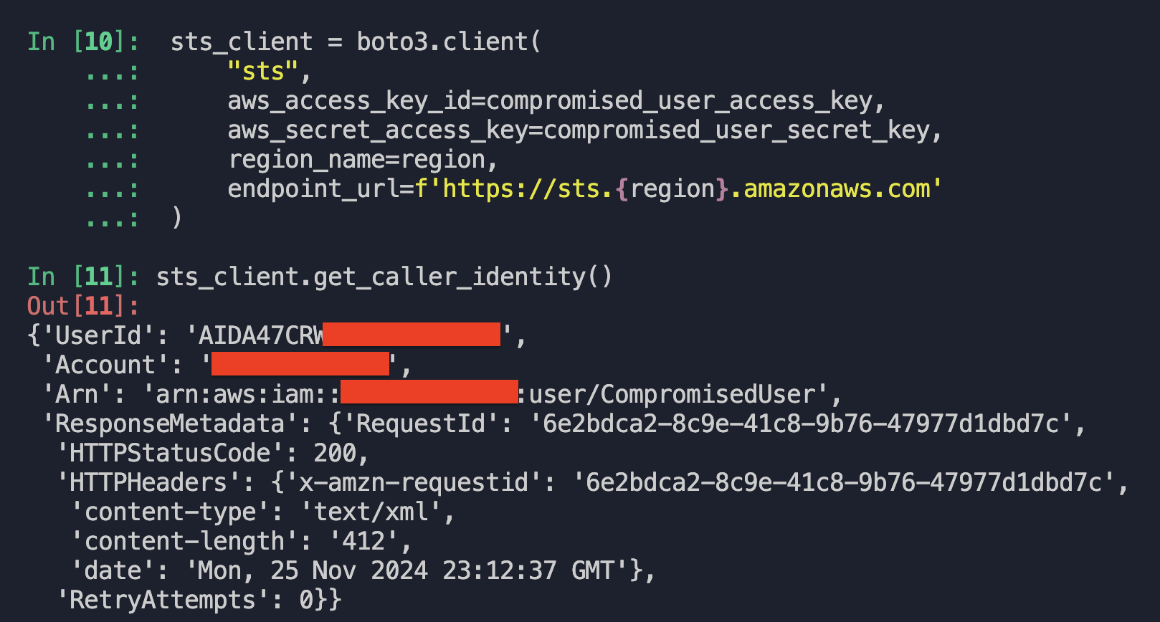Click the 'text/xml' content-type value
Image resolution: width=1160 pixels, height=622 pixels.
click(371, 512)
